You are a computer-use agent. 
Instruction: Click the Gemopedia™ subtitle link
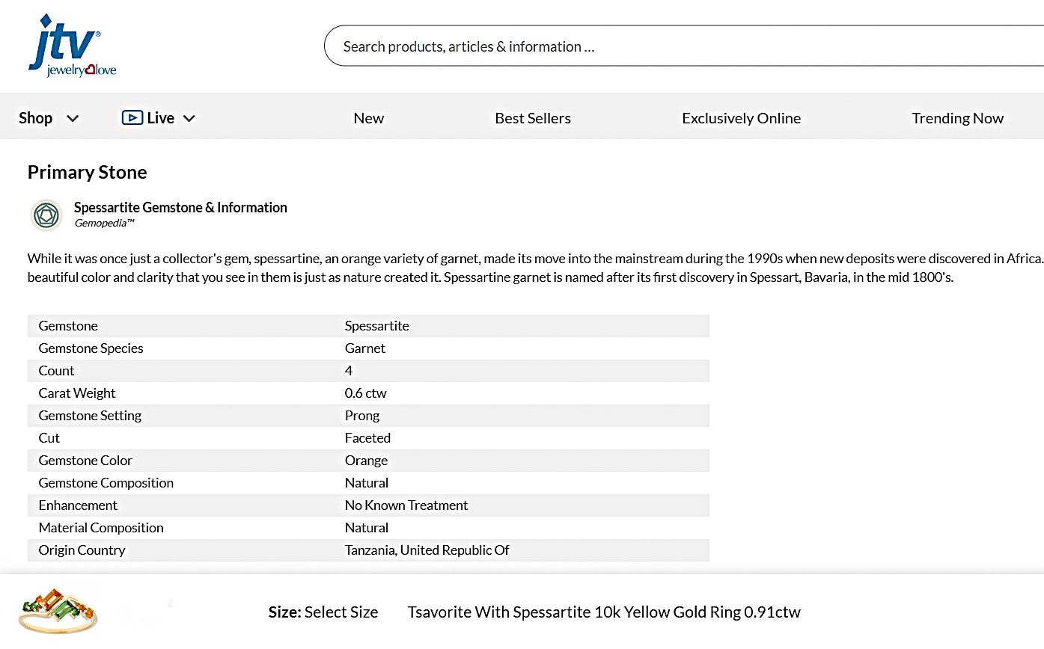point(104,223)
